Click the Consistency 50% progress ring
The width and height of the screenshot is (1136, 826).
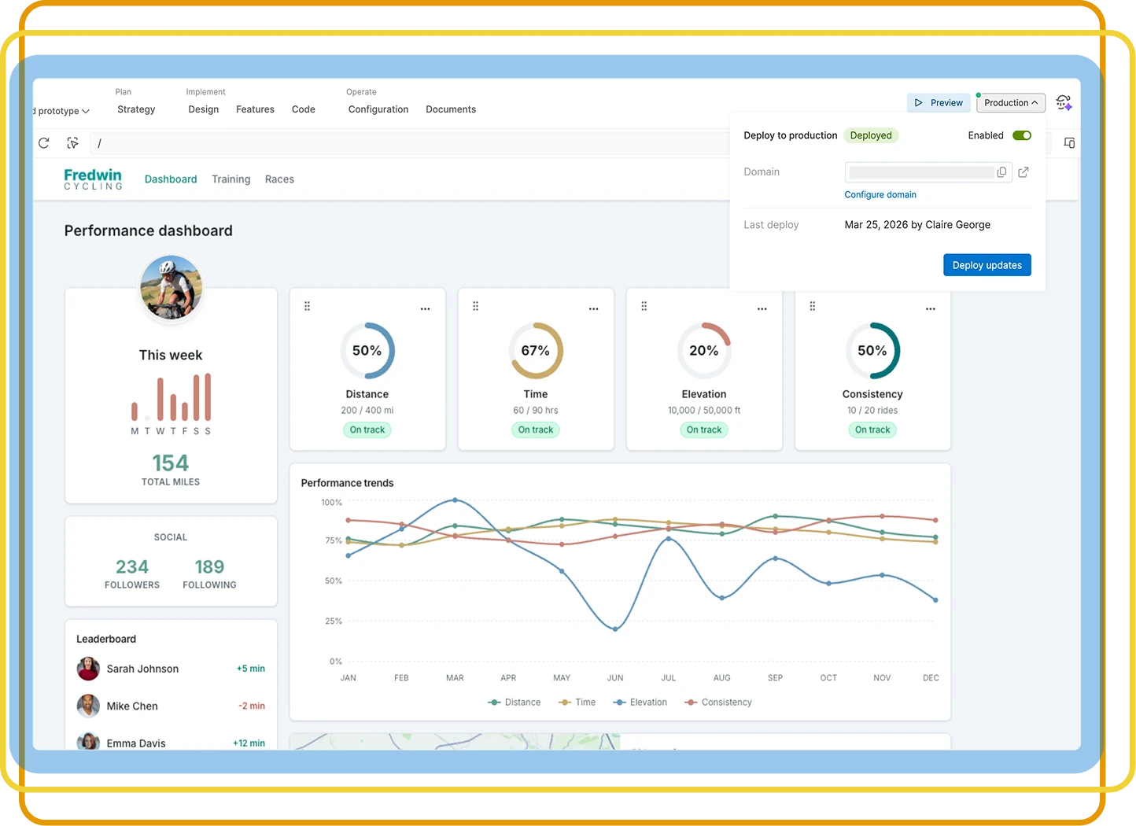click(x=872, y=351)
